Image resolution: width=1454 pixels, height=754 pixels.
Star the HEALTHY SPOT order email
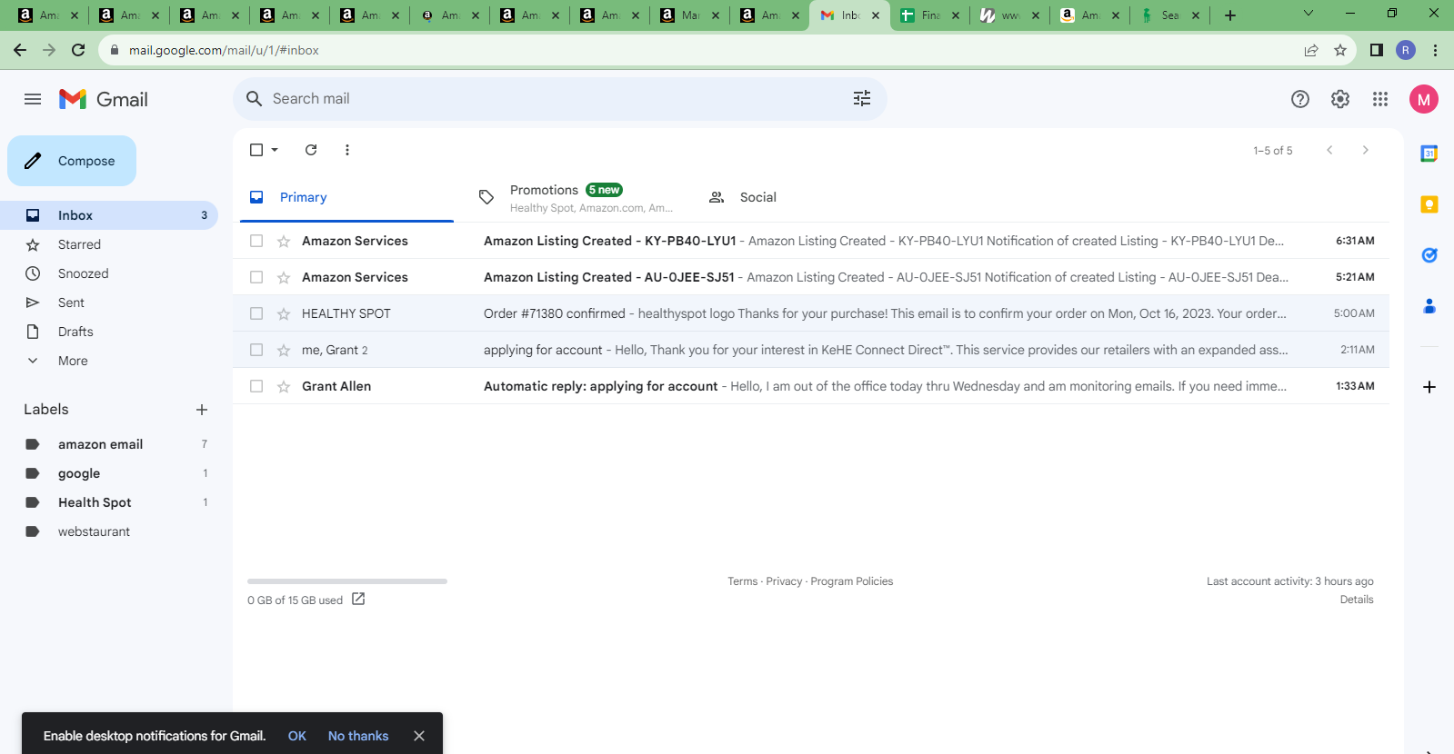(284, 313)
